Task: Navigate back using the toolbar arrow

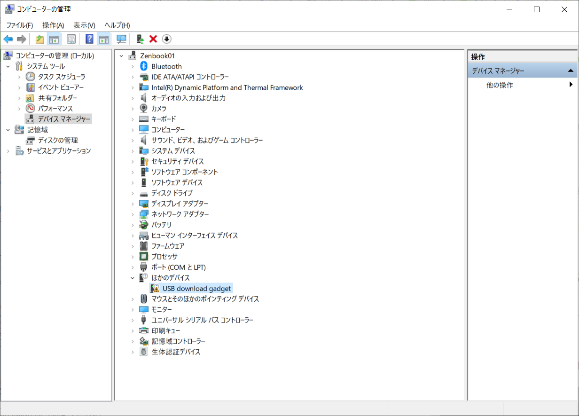Action: 8,39
